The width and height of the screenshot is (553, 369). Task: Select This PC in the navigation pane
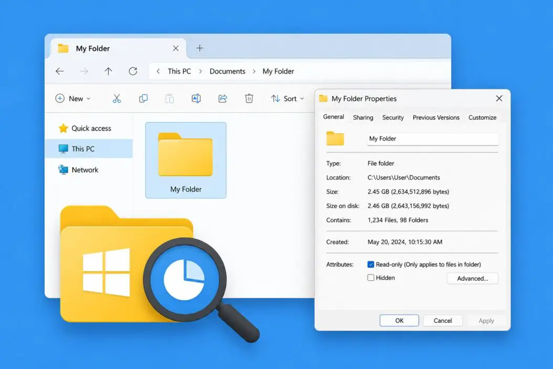click(x=89, y=149)
